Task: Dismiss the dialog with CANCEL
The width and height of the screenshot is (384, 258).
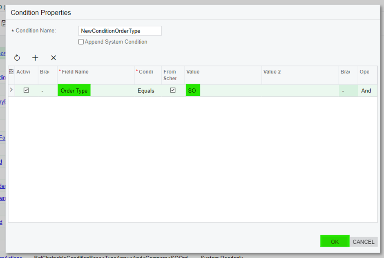Action: (363, 241)
